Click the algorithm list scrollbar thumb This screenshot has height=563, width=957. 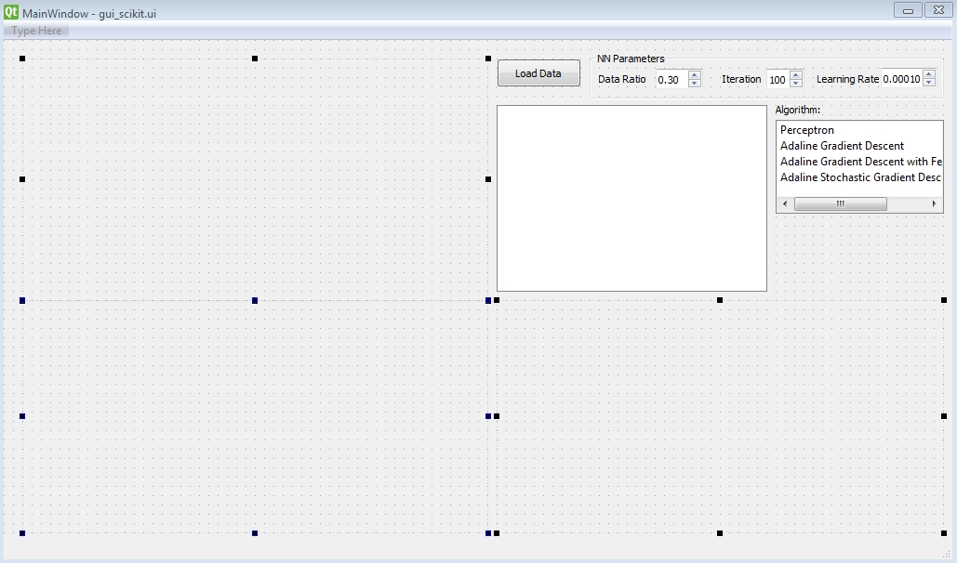tap(842, 203)
